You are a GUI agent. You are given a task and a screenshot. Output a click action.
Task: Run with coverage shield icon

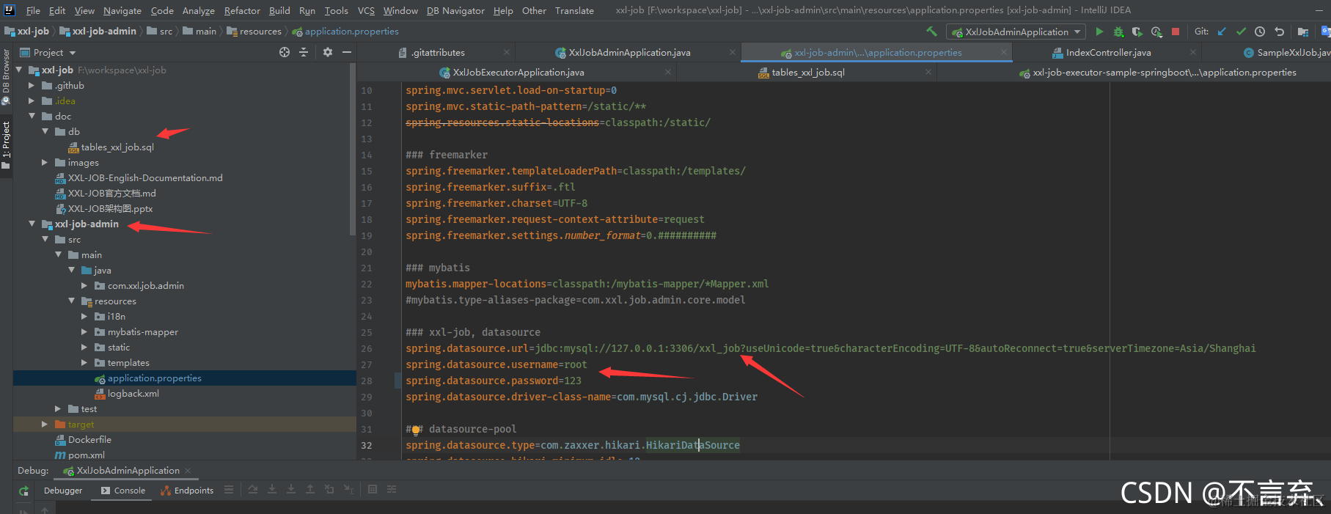[1137, 32]
